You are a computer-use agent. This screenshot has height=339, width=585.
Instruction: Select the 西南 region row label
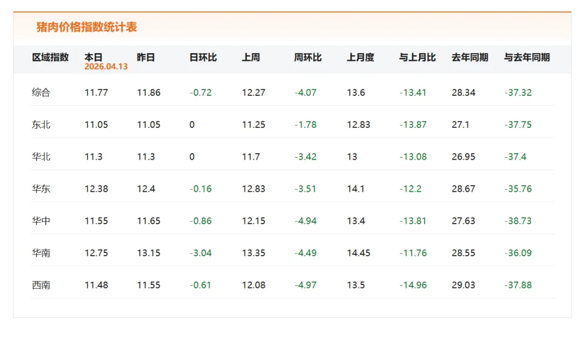pyautogui.click(x=41, y=285)
